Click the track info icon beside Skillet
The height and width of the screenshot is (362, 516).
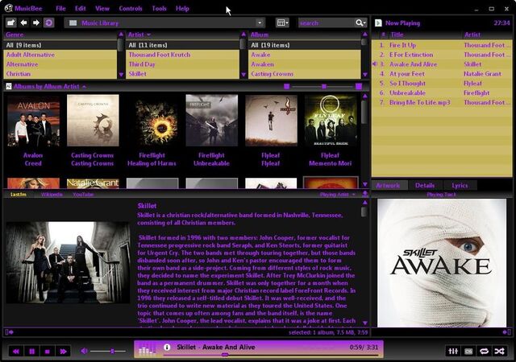167,347
